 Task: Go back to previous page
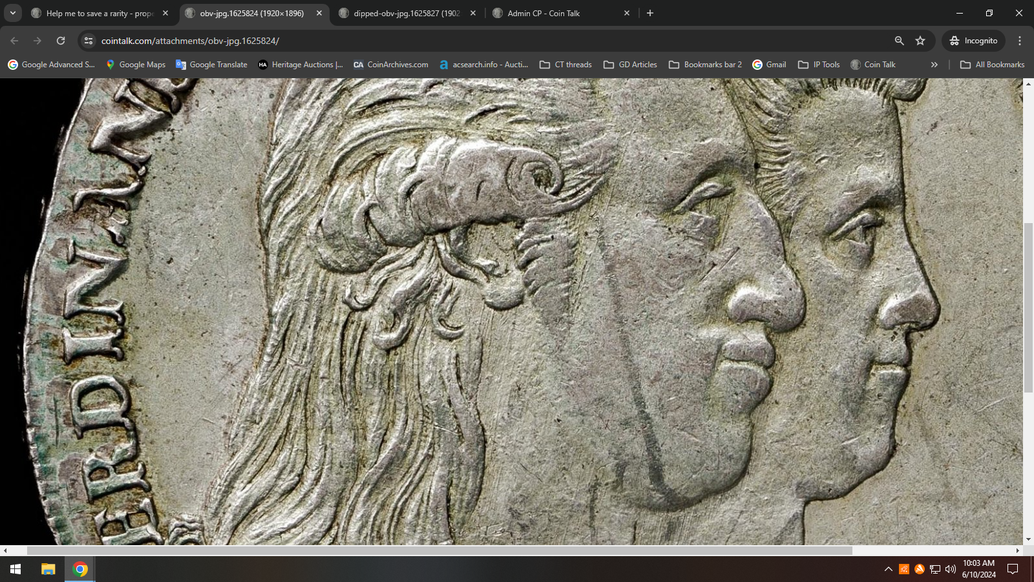[14, 41]
